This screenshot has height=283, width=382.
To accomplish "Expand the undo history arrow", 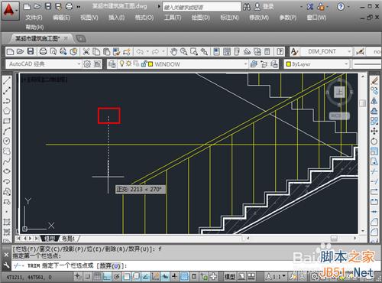I will click(x=147, y=52).
